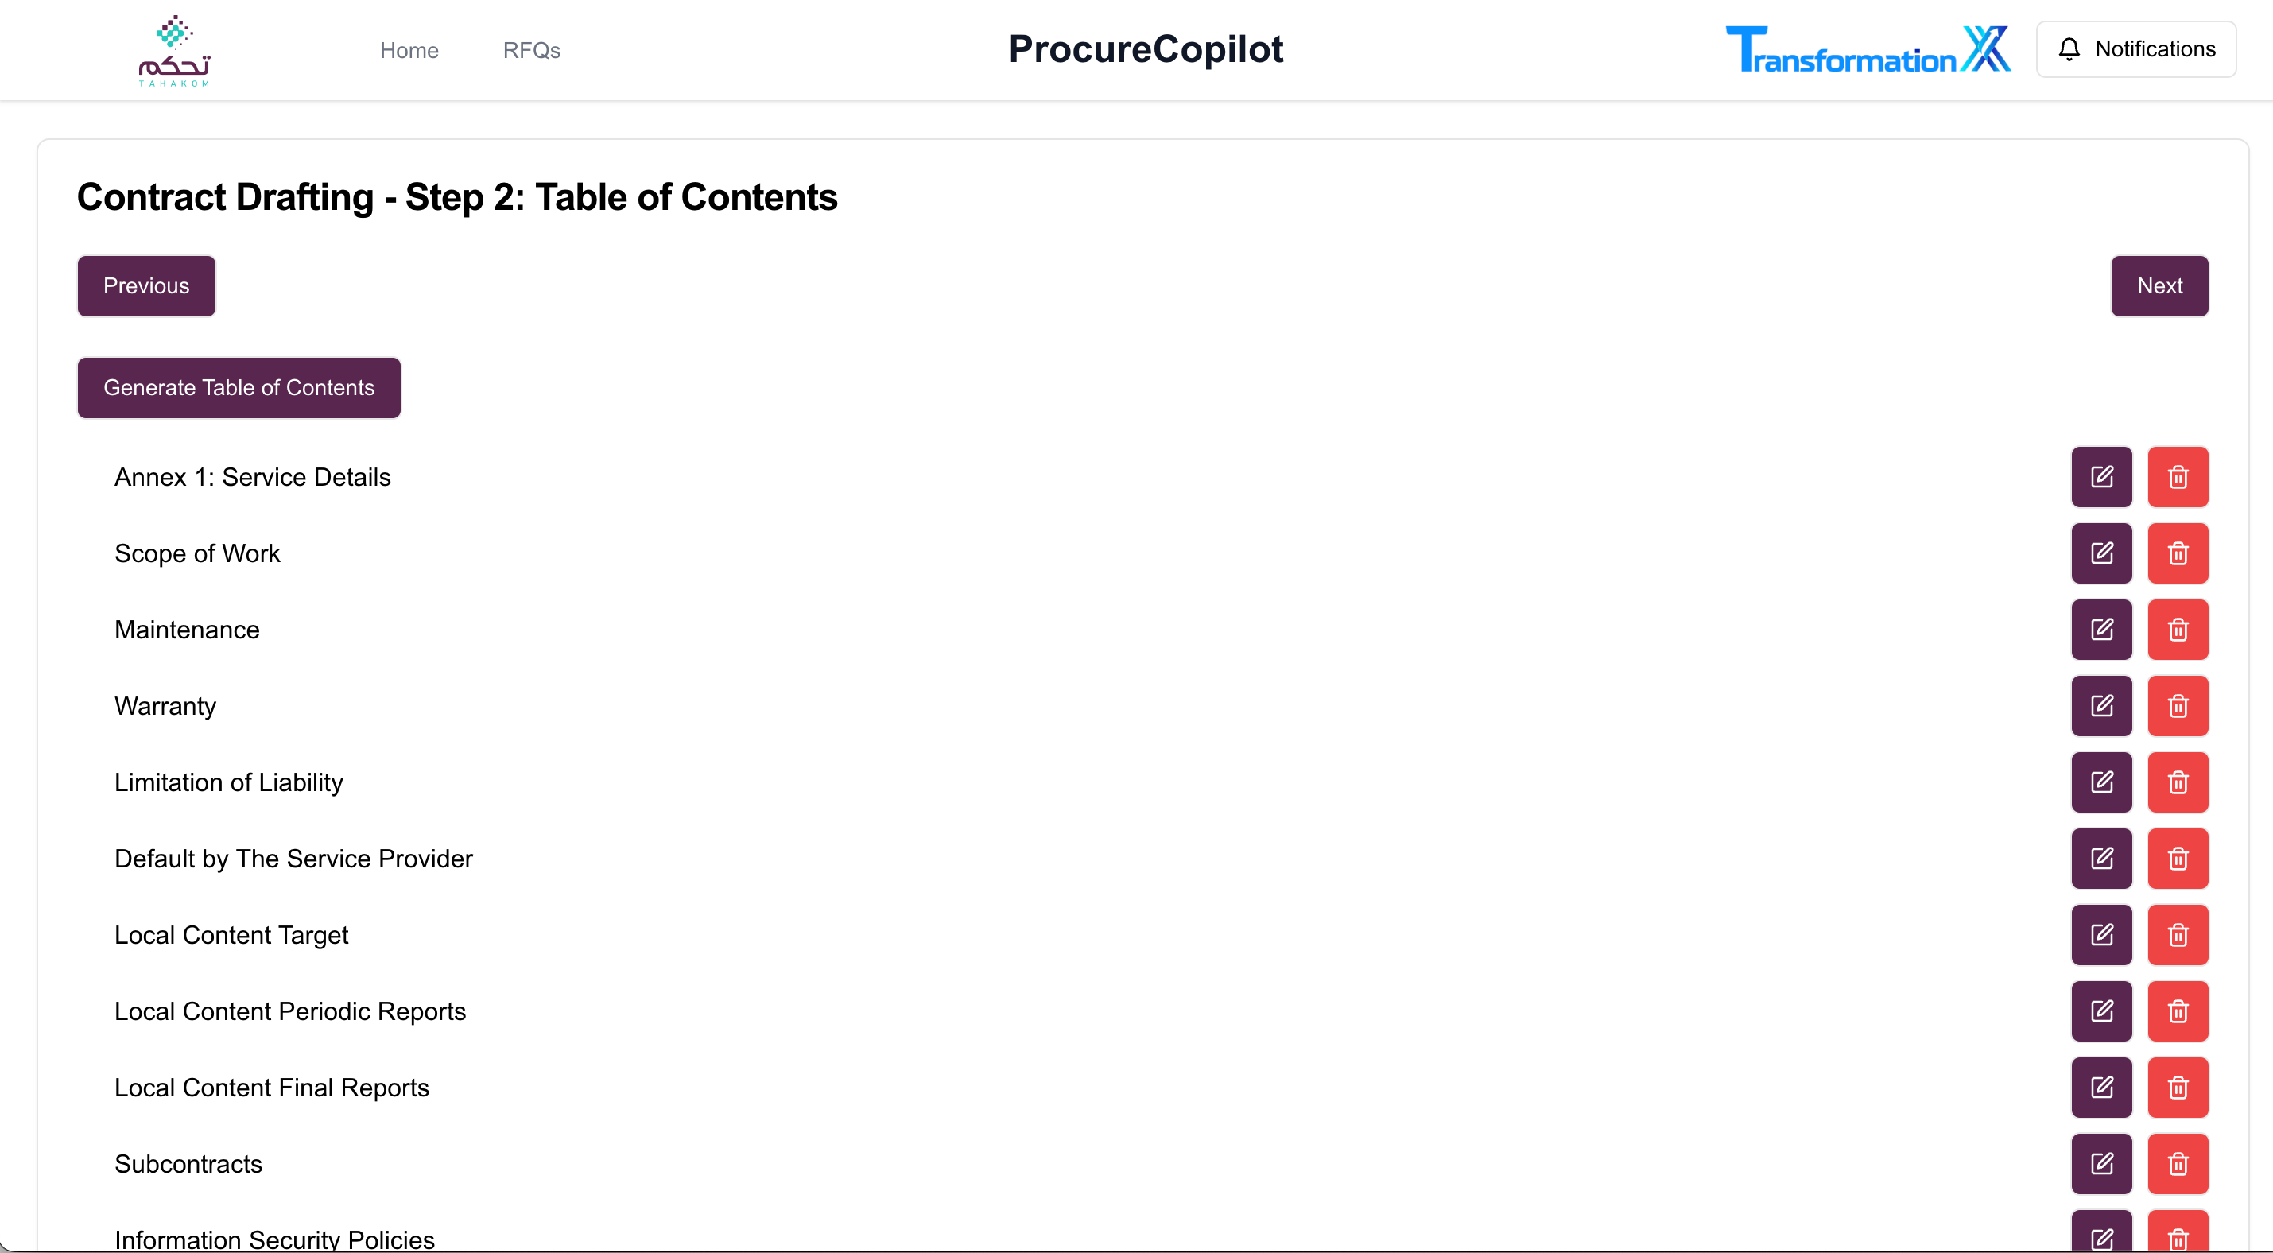
Task: Click the Next button to proceed
Action: [x=2159, y=285]
